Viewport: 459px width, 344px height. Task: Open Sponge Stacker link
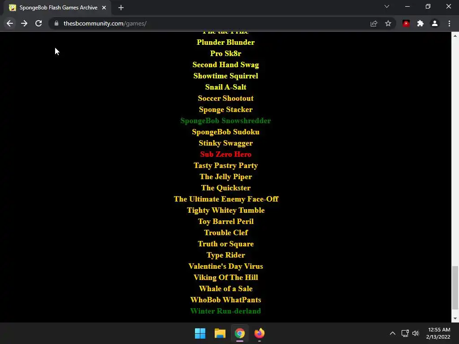point(226,109)
